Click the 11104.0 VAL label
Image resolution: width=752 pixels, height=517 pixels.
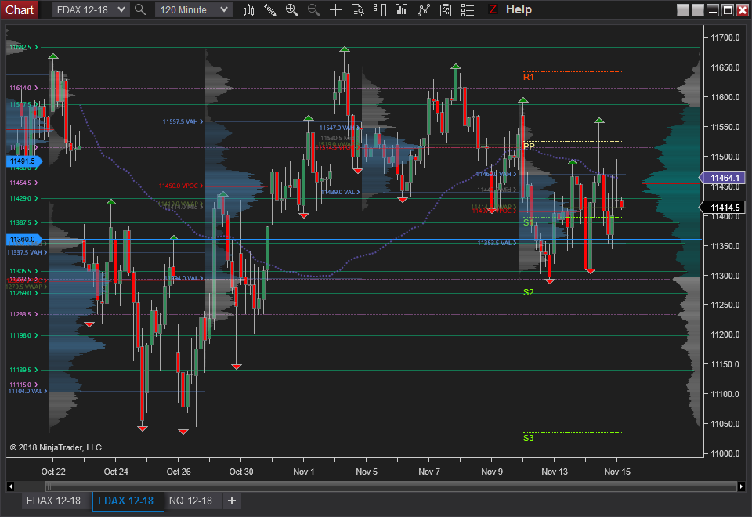point(27,391)
